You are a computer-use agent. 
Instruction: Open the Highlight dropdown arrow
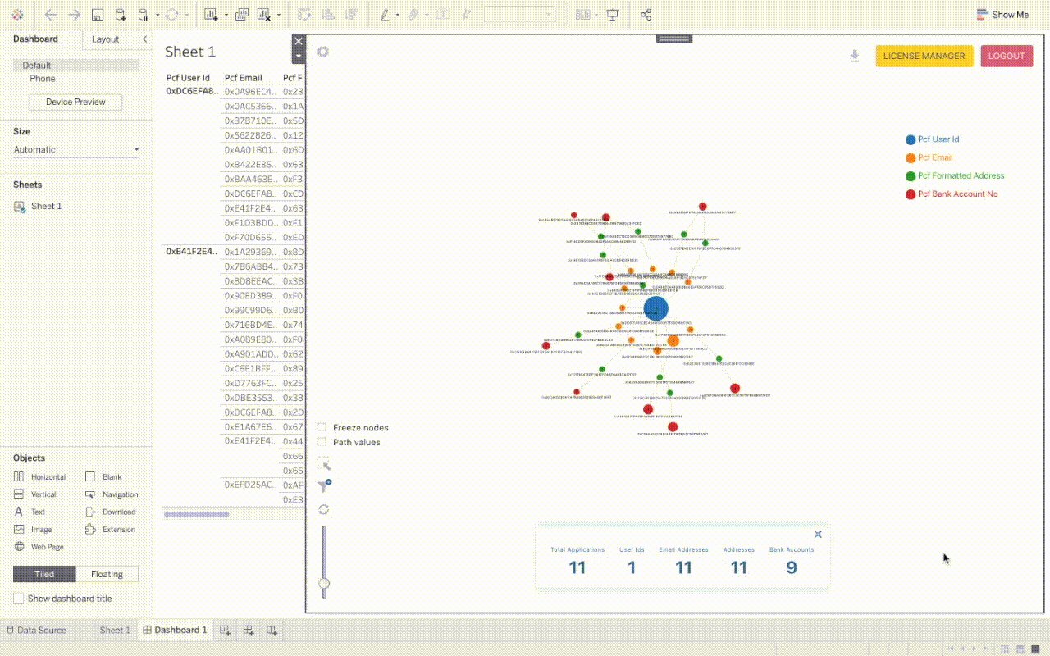pos(398,15)
